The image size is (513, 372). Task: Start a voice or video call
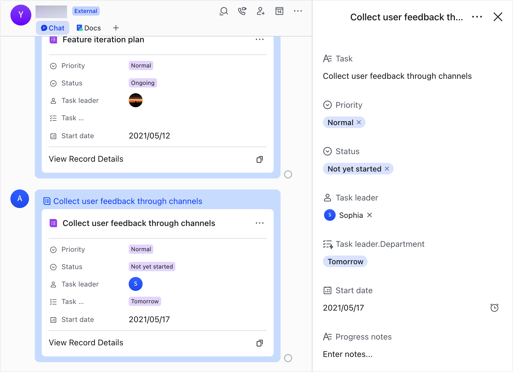pyautogui.click(x=242, y=11)
